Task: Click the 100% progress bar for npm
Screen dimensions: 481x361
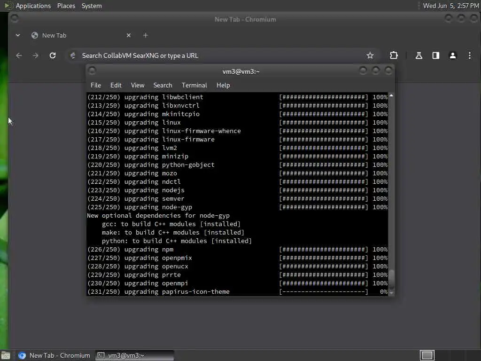Action: point(324,249)
